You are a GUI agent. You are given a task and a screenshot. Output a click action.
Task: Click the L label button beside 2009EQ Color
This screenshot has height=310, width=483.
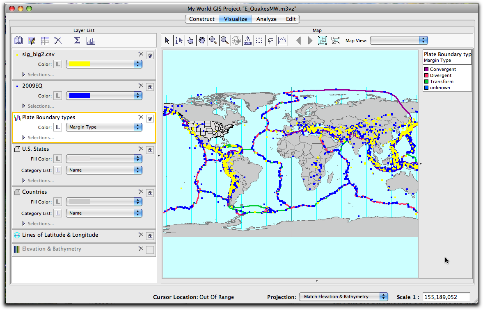pos(58,95)
